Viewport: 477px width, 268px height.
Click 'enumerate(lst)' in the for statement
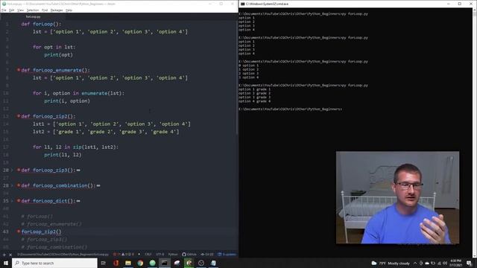pyautogui.click(x=102, y=93)
